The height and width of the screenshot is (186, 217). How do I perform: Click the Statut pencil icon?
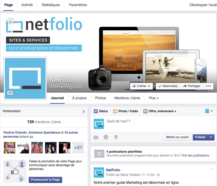[96, 111]
